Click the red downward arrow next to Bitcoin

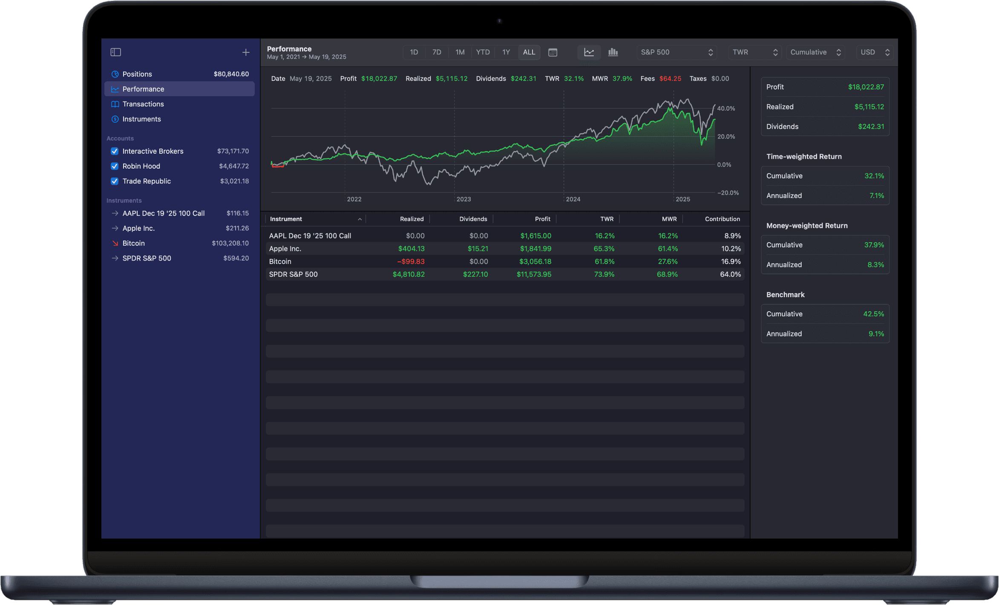pos(115,243)
